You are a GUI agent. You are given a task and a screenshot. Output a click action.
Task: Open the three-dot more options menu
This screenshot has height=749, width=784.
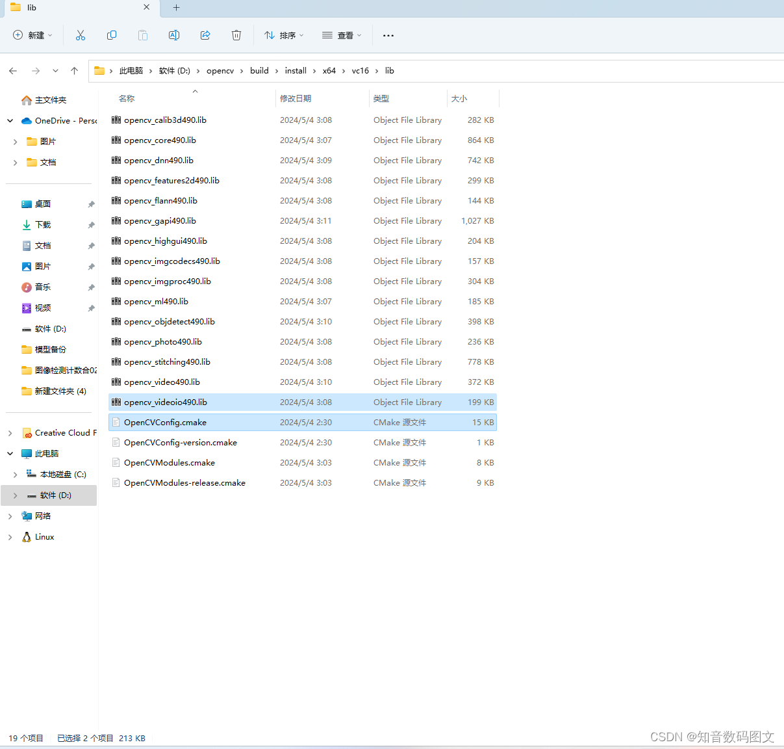(388, 36)
